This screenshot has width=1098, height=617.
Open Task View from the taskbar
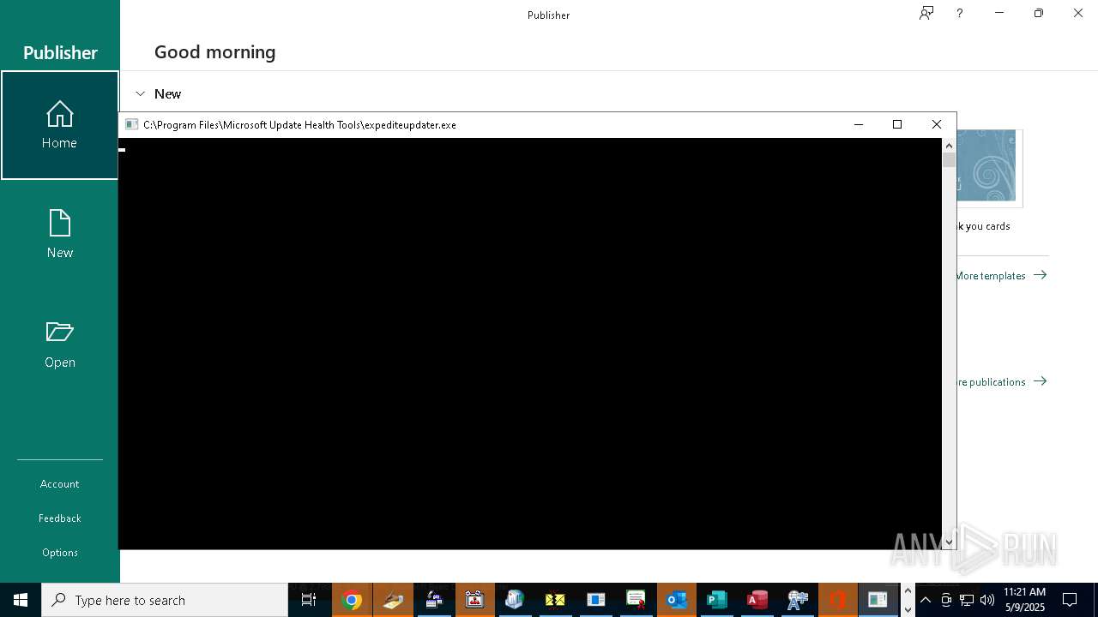[x=309, y=600]
